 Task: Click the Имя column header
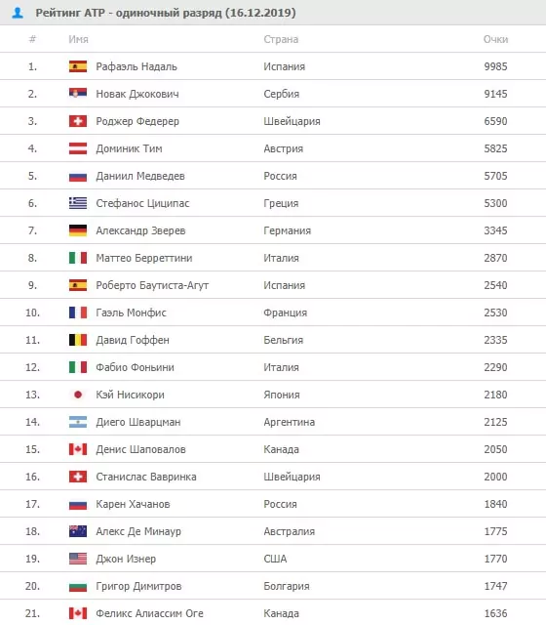click(x=78, y=39)
